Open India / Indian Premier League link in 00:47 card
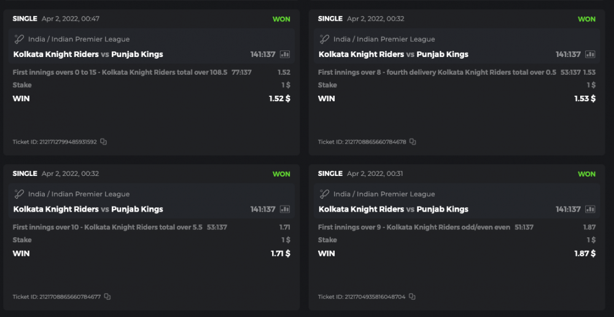 pyautogui.click(x=79, y=39)
